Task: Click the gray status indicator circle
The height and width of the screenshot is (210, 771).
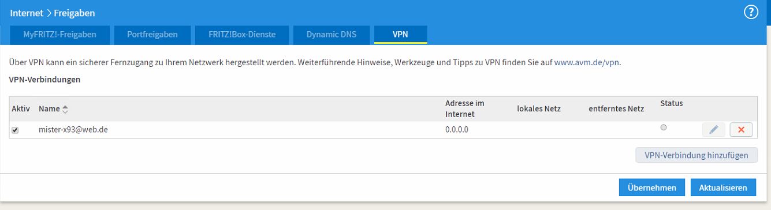Action: (664, 127)
